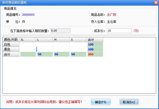This screenshot has height=109, width=159.
Task: Click the 确定(F5) confirm button
Action: (101, 102)
